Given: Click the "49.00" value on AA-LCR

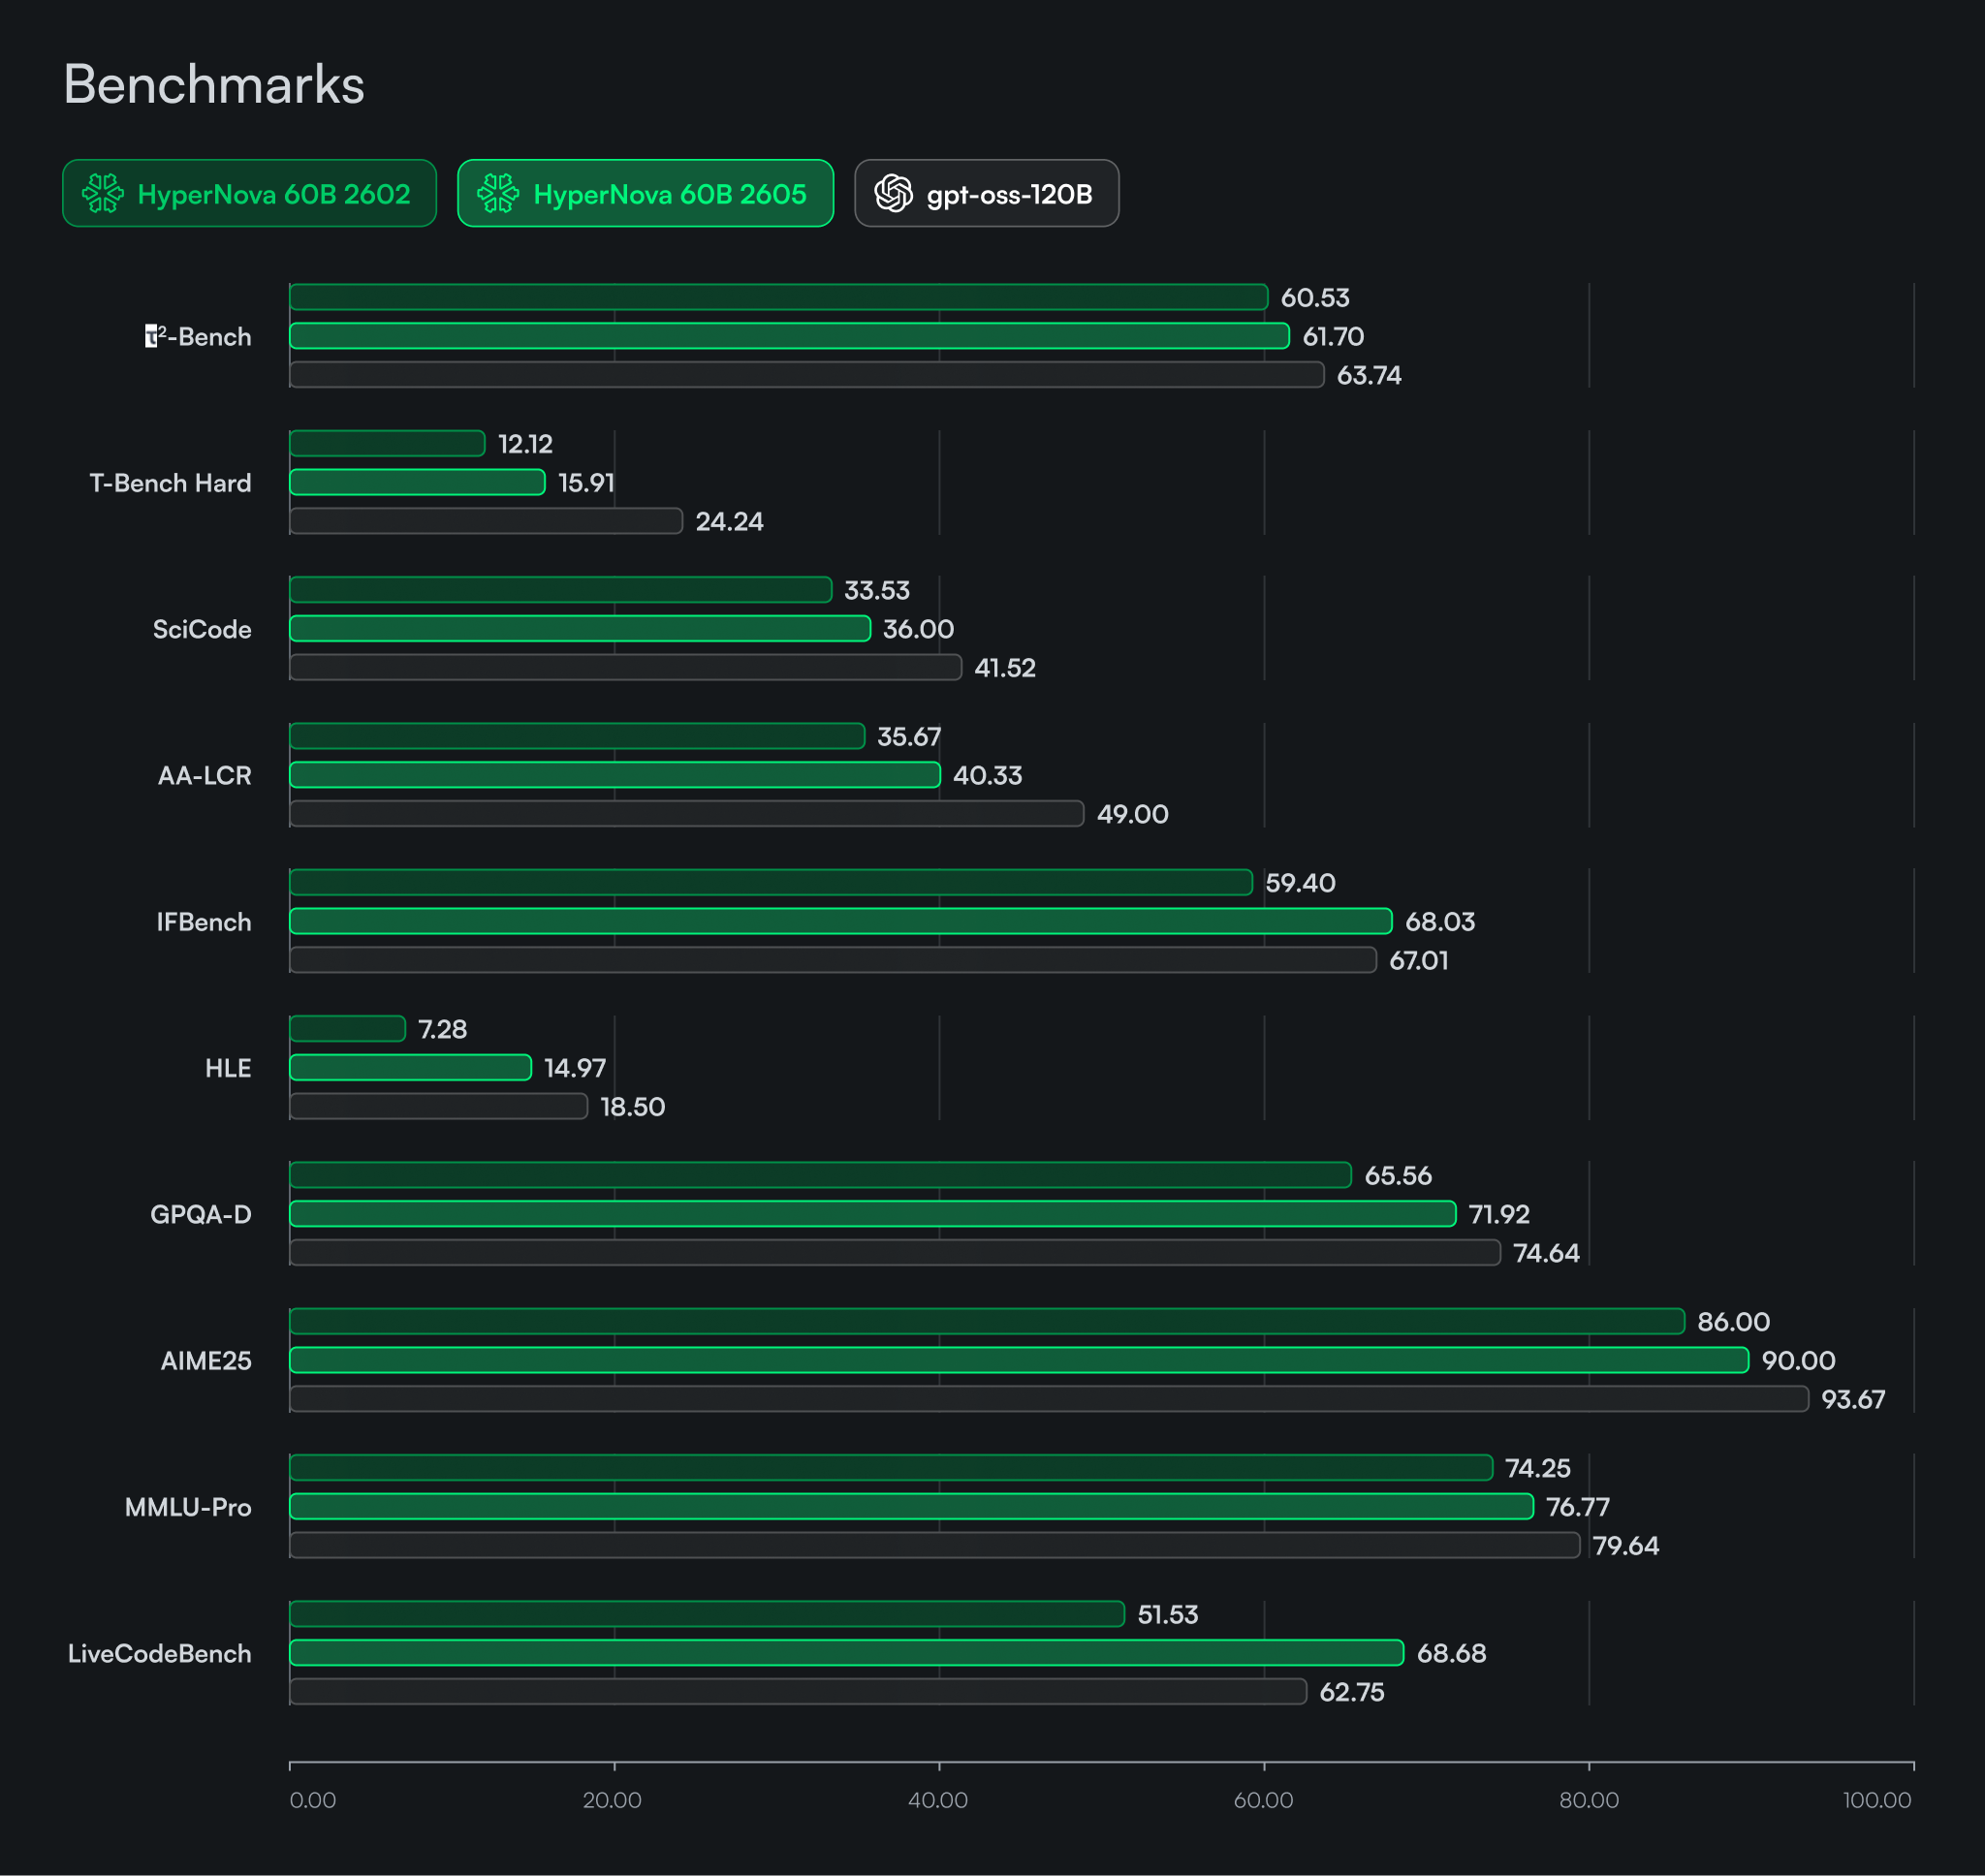Looking at the screenshot, I should [x=1133, y=814].
